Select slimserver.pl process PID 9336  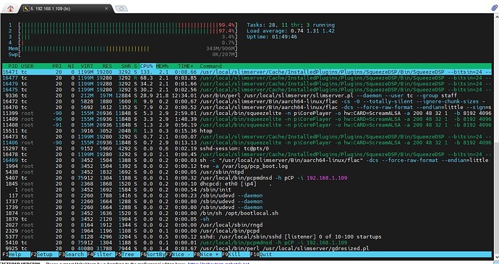click(x=247, y=95)
